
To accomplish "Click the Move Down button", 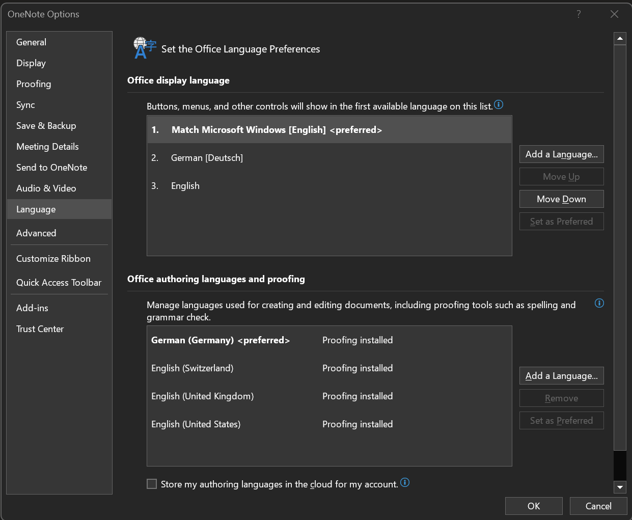I will pos(561,199).
